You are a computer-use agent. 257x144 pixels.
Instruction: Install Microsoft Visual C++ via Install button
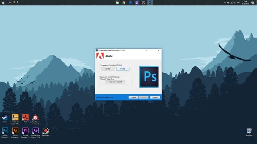click(x=115, y=82)
